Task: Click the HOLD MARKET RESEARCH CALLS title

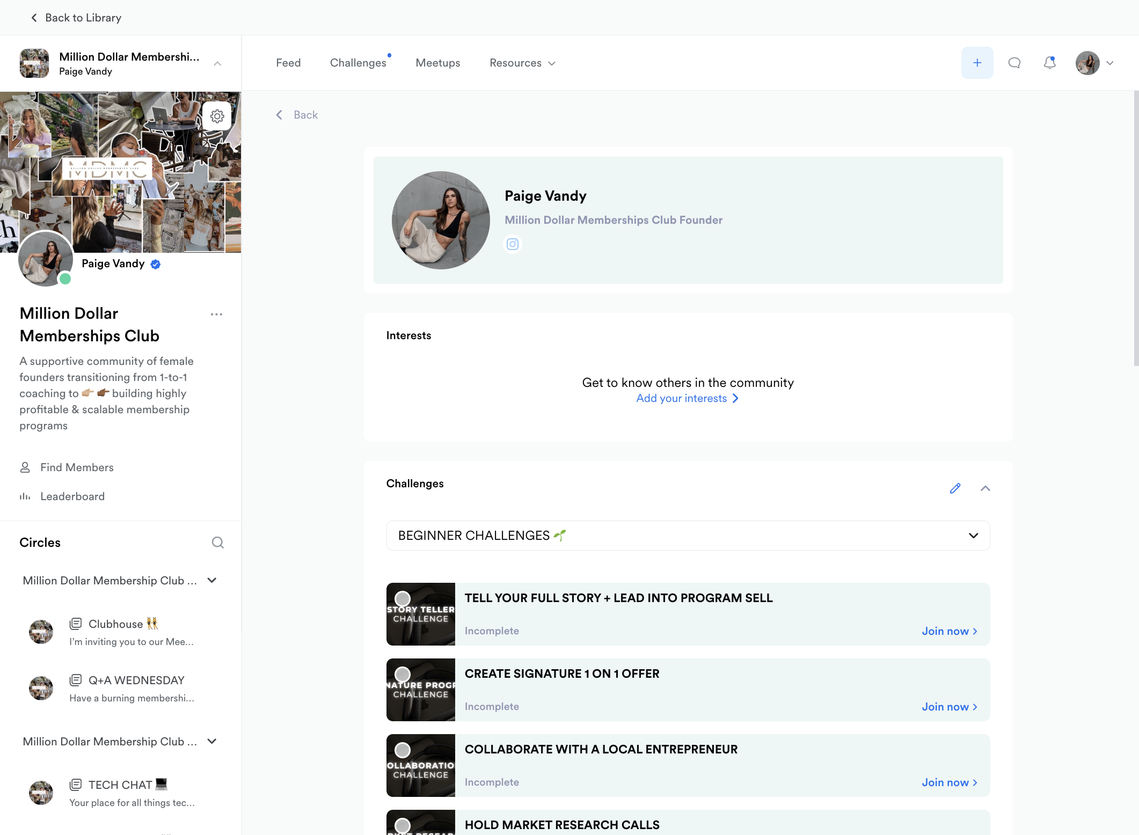Action: point(562,825)
